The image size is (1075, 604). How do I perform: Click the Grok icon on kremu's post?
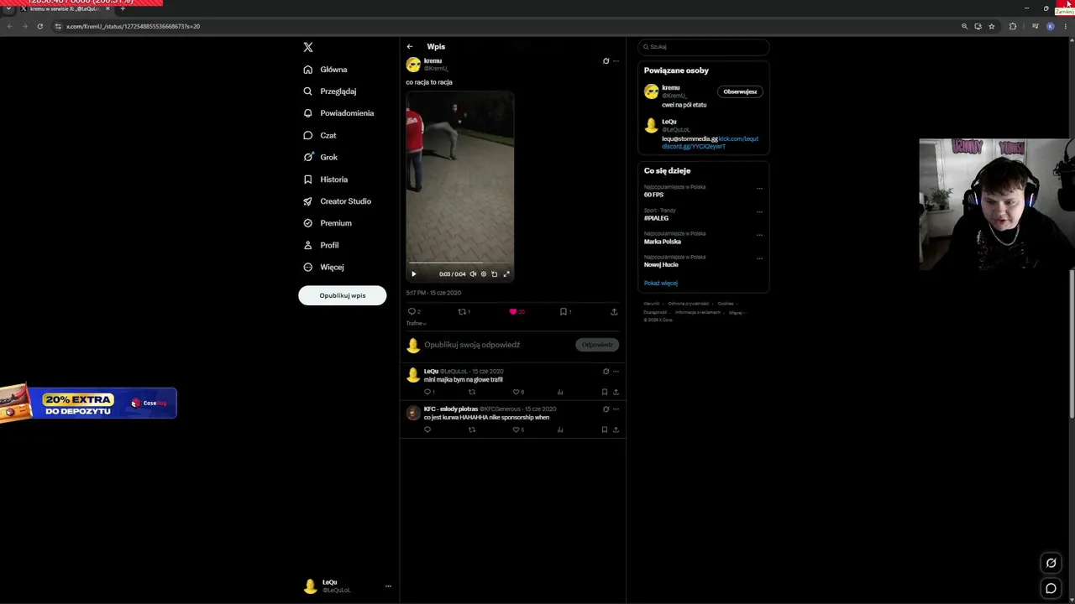click(606, 61)
